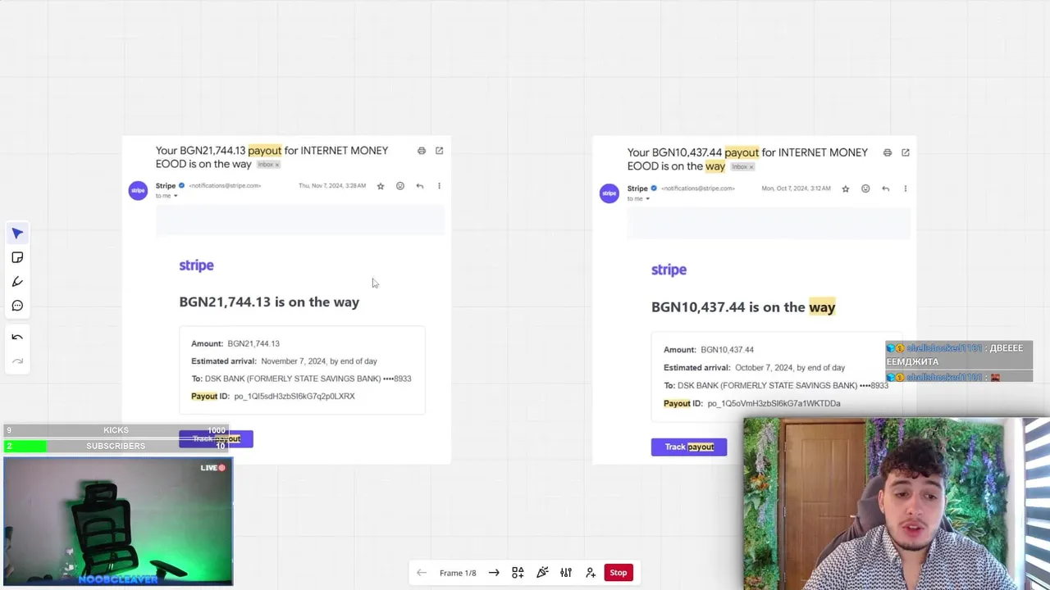The width and height of the screenshot is (1050, 590).
Task: Add emoji reaction to Nov 7 email
Action: coord(400,186)
